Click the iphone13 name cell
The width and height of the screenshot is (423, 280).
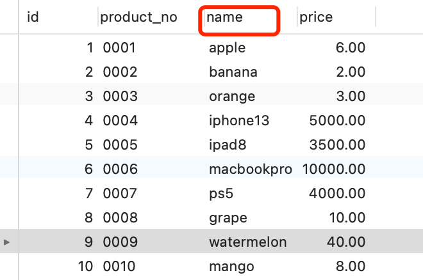coord(239,121)
